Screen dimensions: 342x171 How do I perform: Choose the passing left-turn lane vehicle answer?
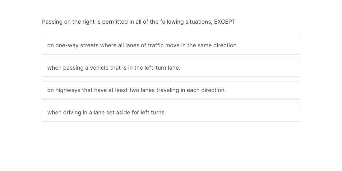tap(114, 68)
